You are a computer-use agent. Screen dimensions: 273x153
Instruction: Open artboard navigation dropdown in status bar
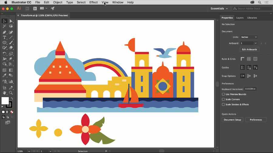(50, 151)
